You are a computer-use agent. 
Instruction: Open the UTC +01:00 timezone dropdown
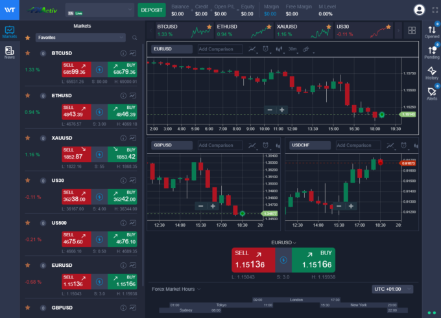(x=392, y=289)
